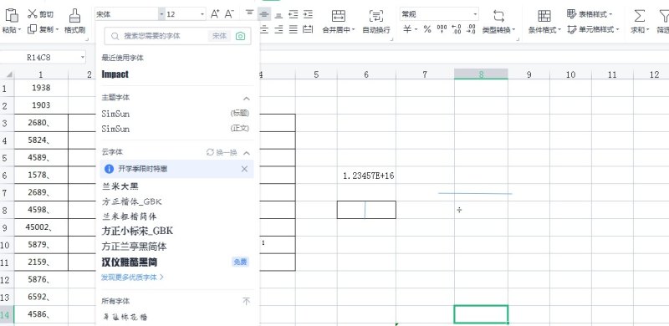This screenshot has height=326, width=669.
Task: Click the Filter funnel icon
Action: [x=663, y=16]
